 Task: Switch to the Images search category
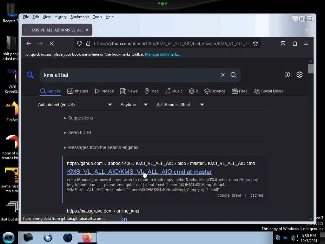[x=77, y=91]
